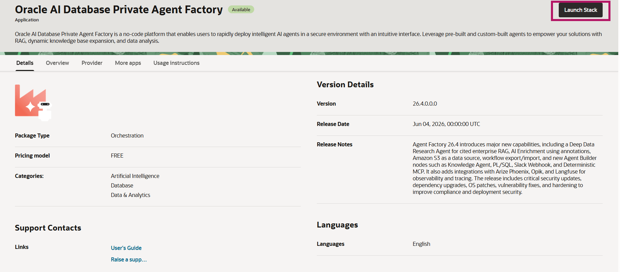Click the Languages section heading
Viewport: 620px width, 272px height.
pos(337,225)
